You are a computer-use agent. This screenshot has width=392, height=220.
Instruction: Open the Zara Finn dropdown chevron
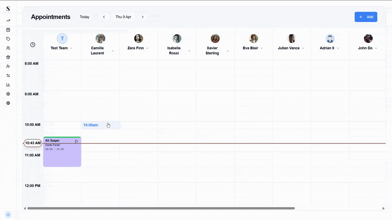click(147, 48)
